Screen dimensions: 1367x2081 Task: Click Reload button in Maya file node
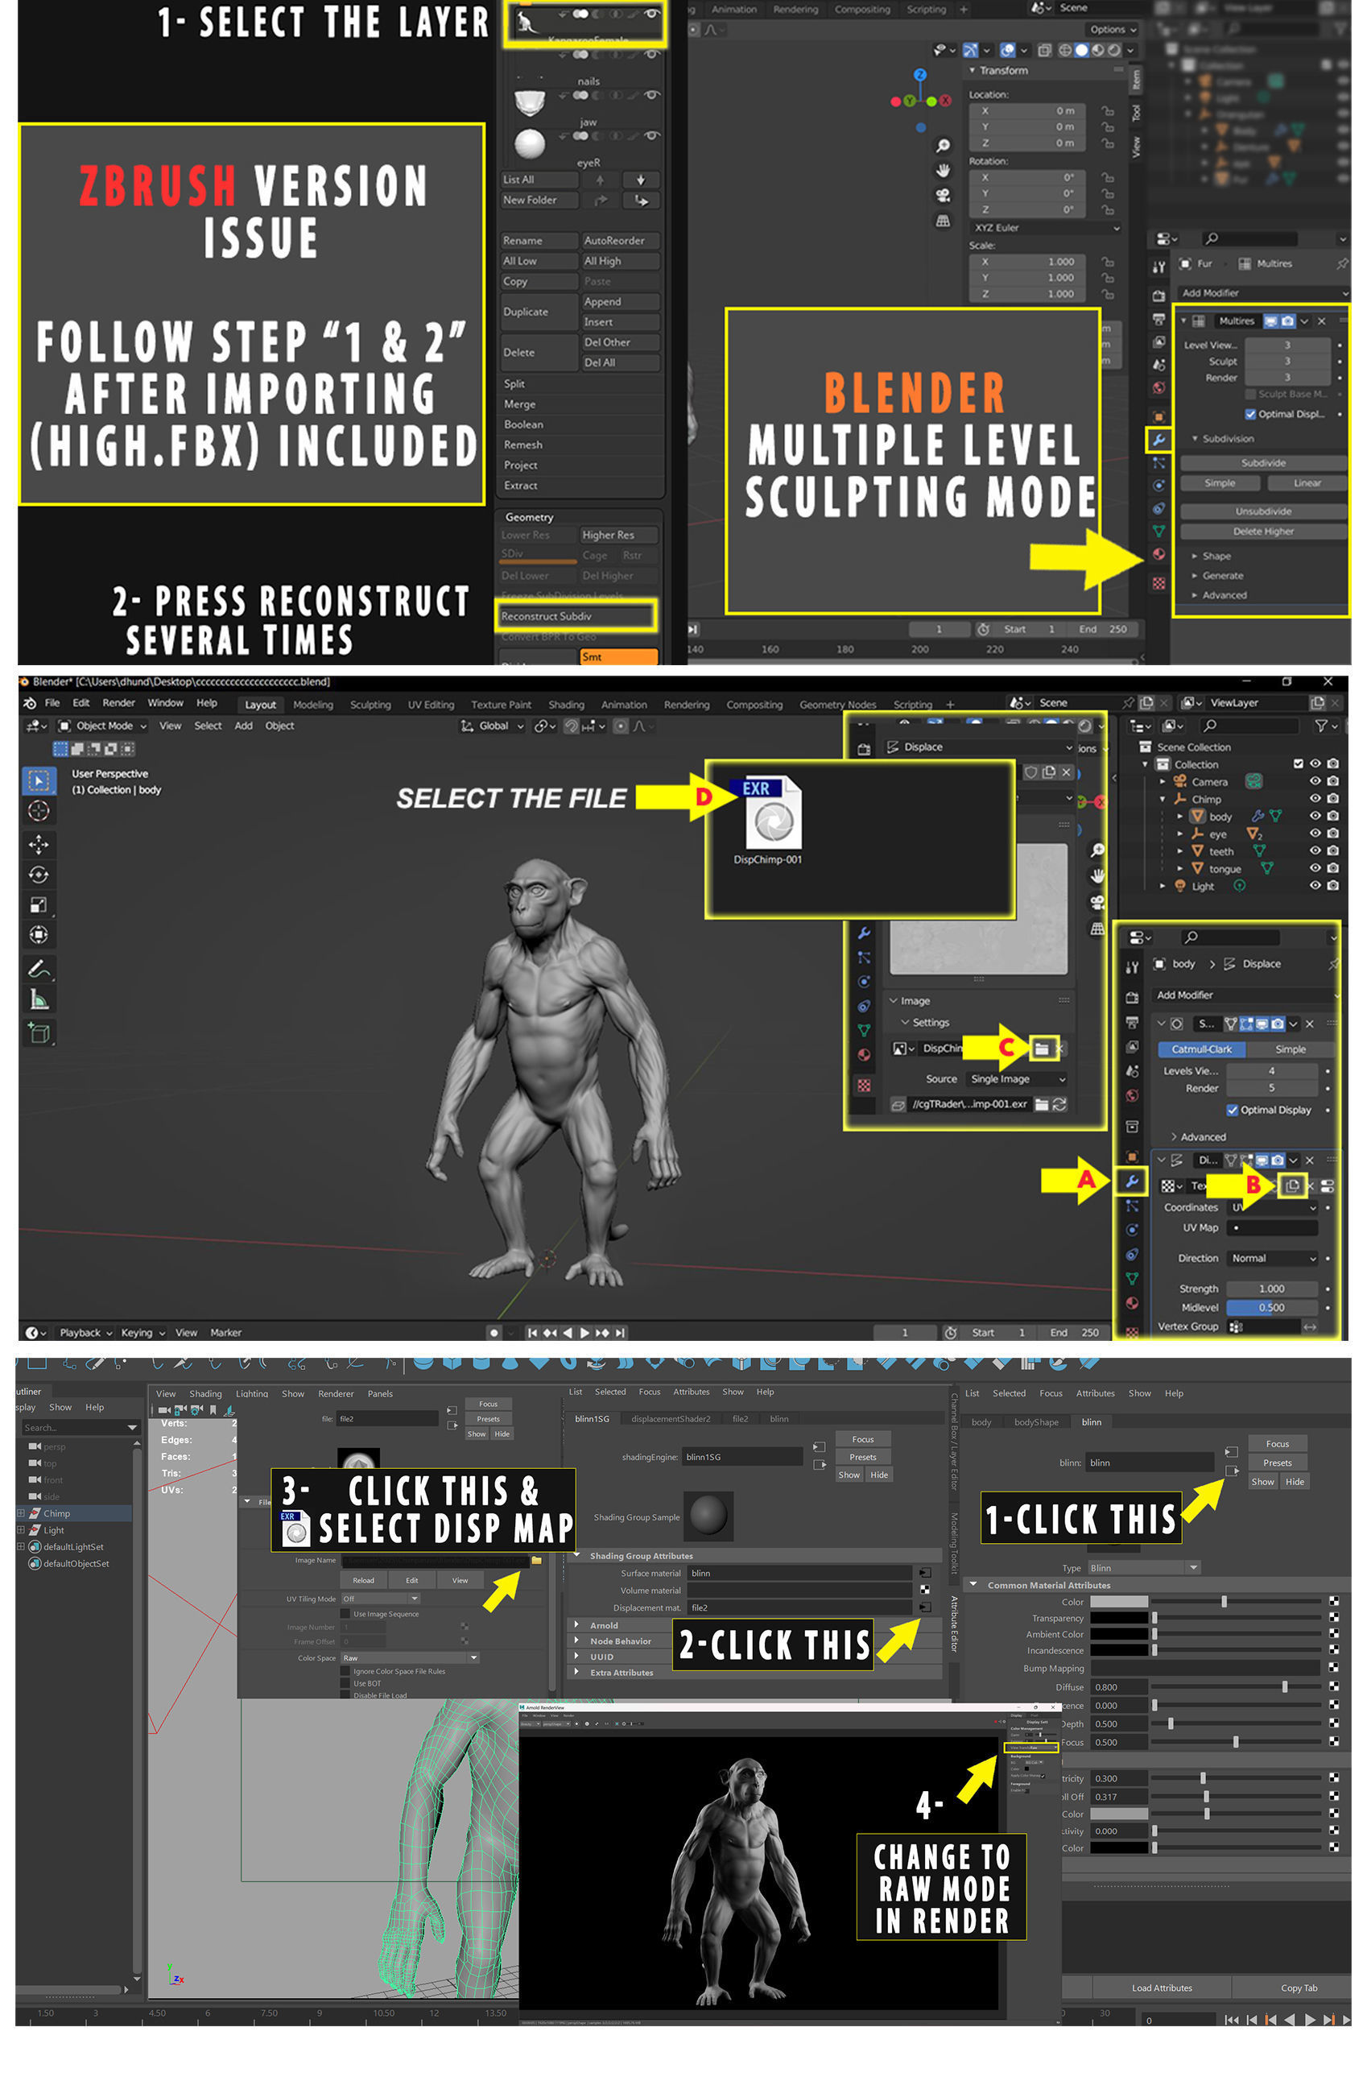pyautogui.click(x=363, y=1580)
